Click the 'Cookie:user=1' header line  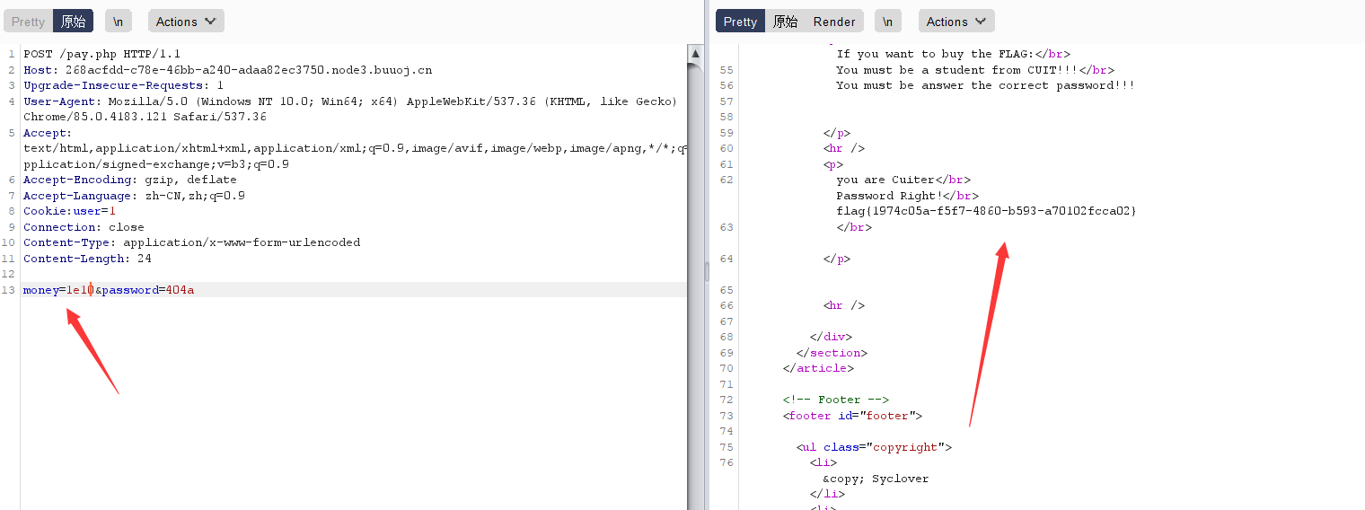pos(69,211)
